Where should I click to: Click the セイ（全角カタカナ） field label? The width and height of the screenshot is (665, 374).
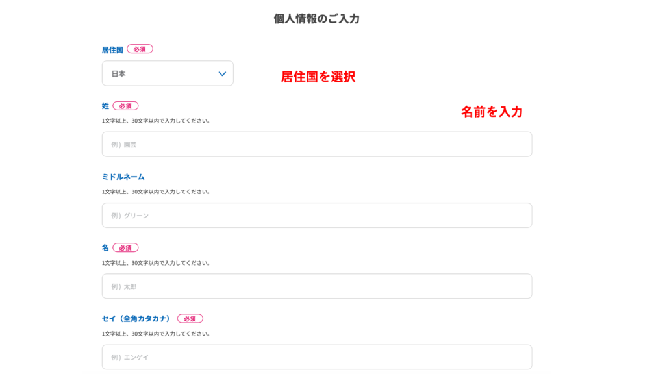click(136, 319)
